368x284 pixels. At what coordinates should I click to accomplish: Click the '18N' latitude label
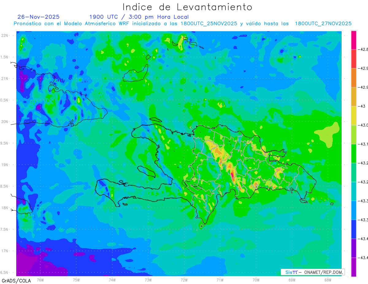pos(5,208)
